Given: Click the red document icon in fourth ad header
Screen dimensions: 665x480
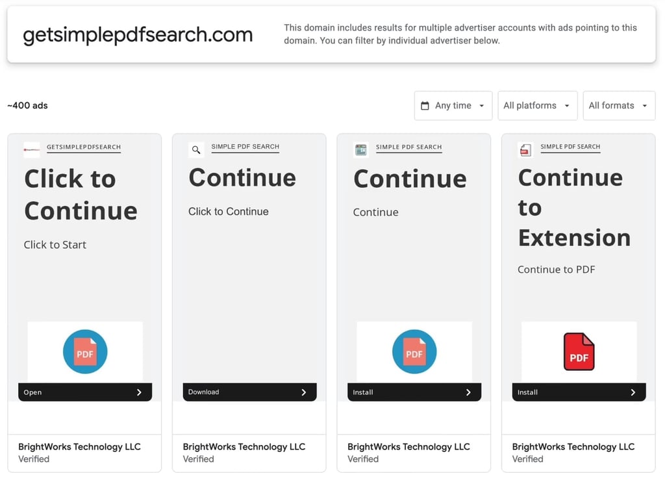Looking at the screenshot, I should coord(525,149).
